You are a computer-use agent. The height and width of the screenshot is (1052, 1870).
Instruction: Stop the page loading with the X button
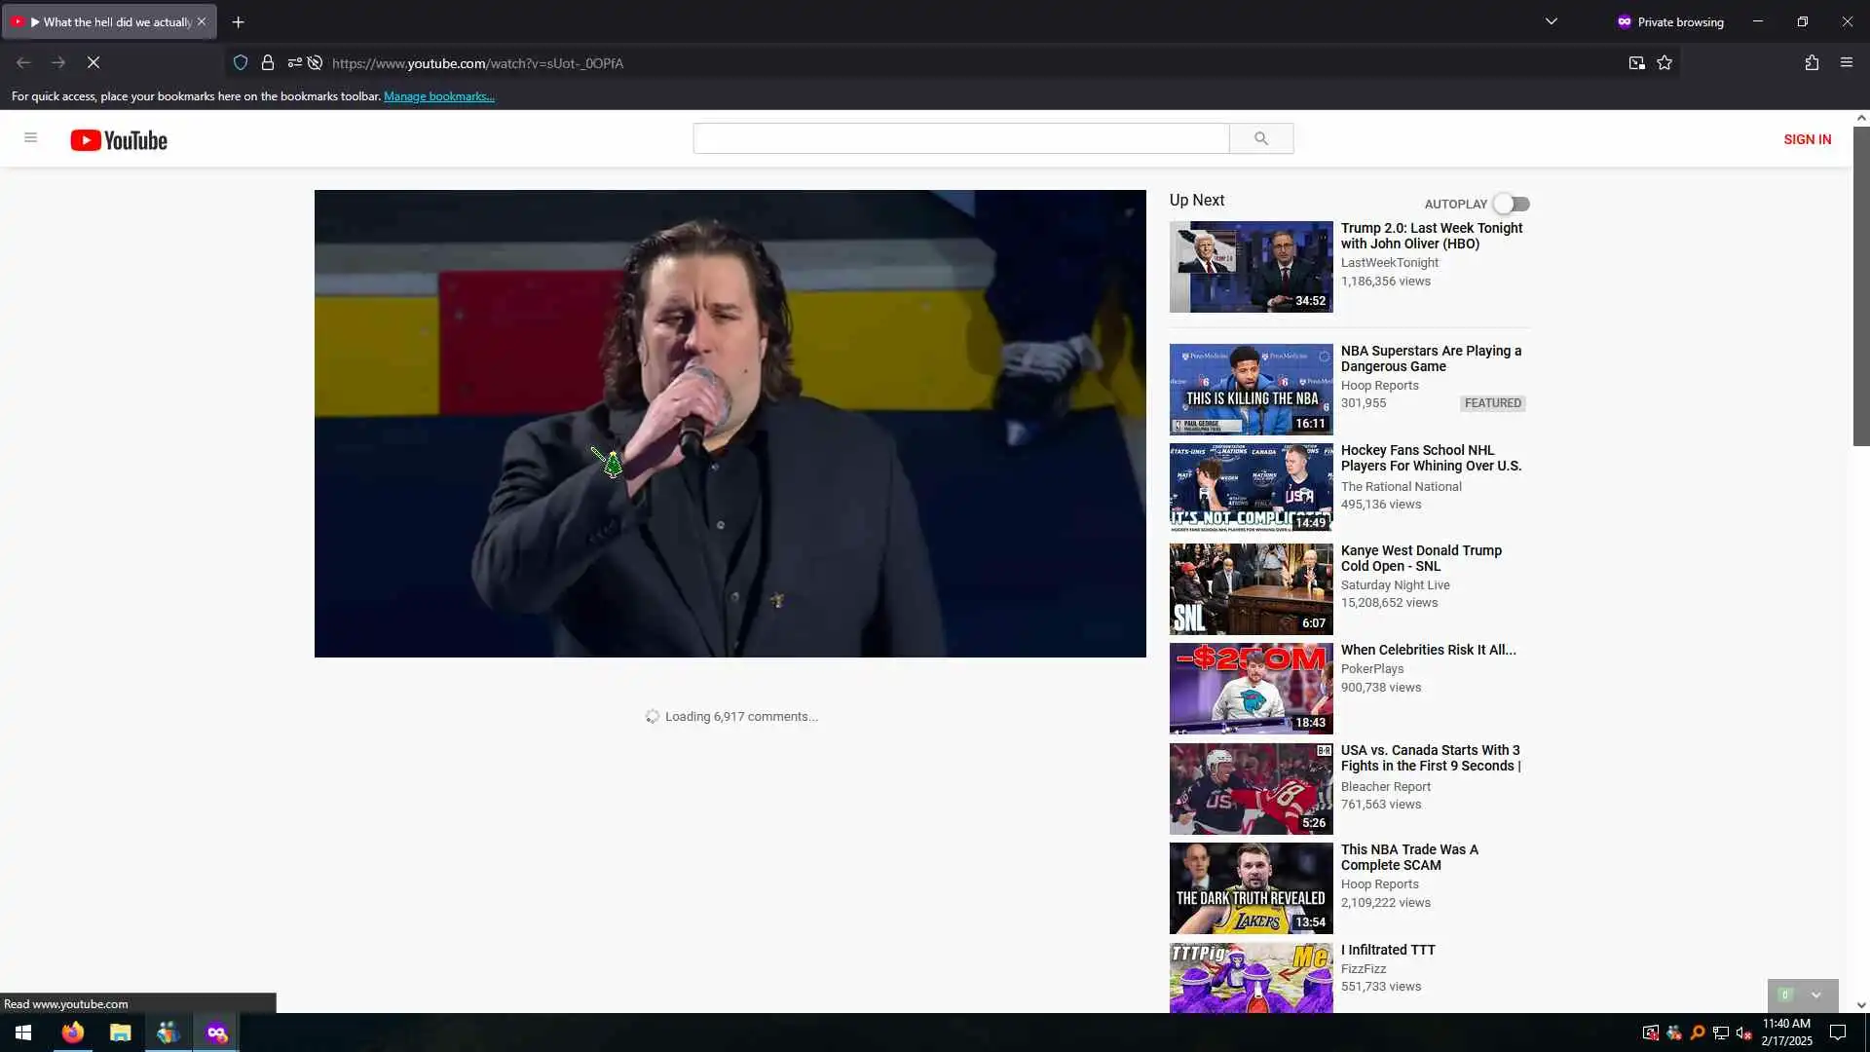pyautogui.click(x=93, y=62)
